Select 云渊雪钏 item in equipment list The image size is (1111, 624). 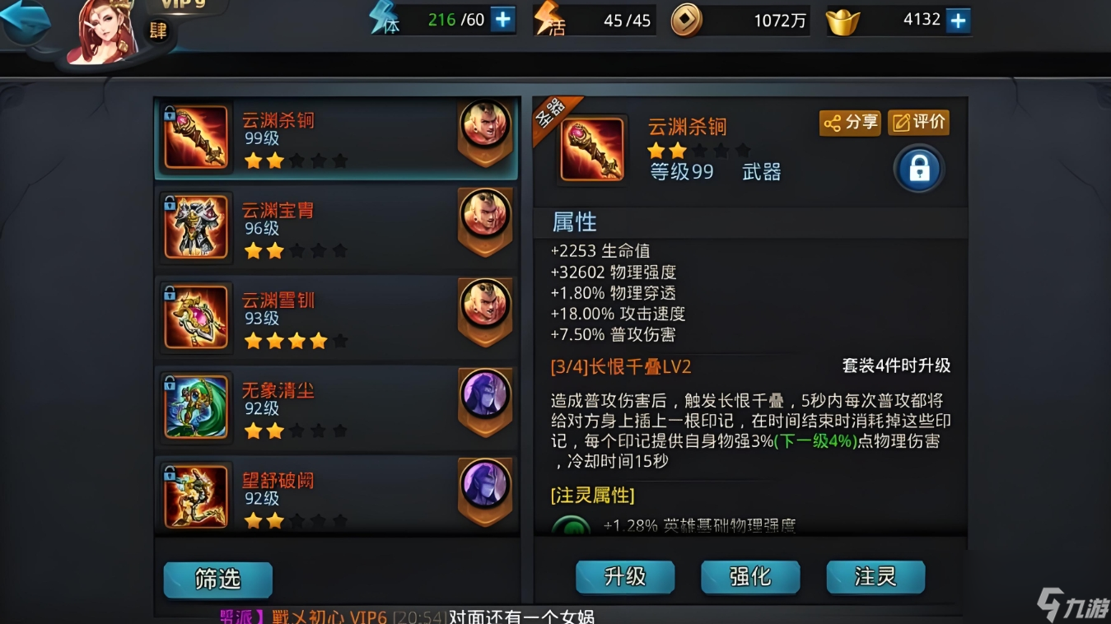336,318
